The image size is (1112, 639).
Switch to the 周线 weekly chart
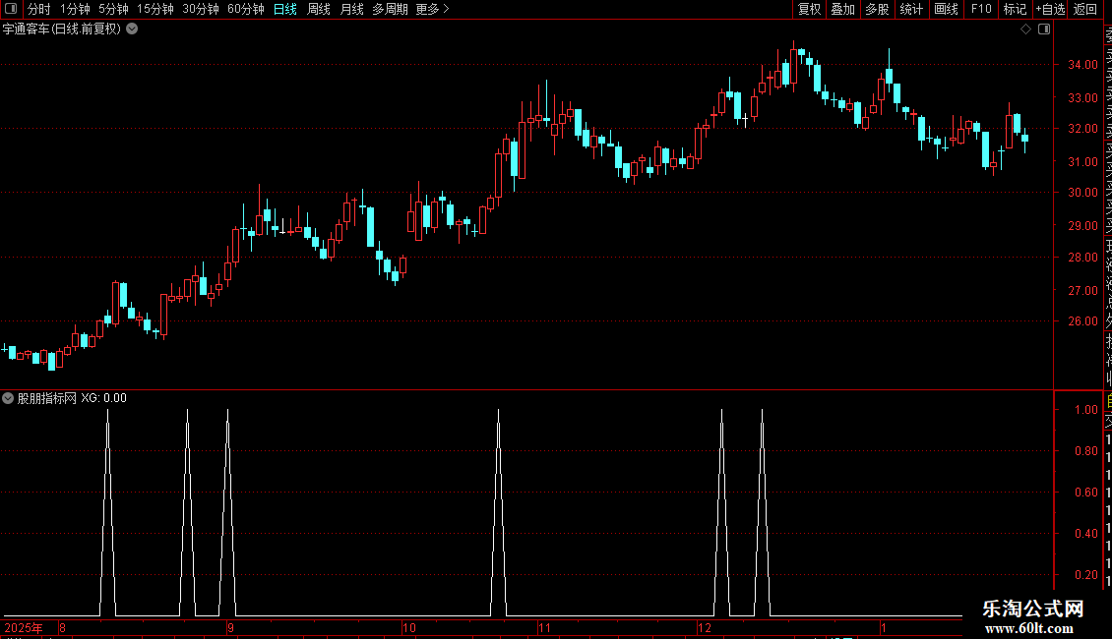pyautogui.click(x=319, y=9)
